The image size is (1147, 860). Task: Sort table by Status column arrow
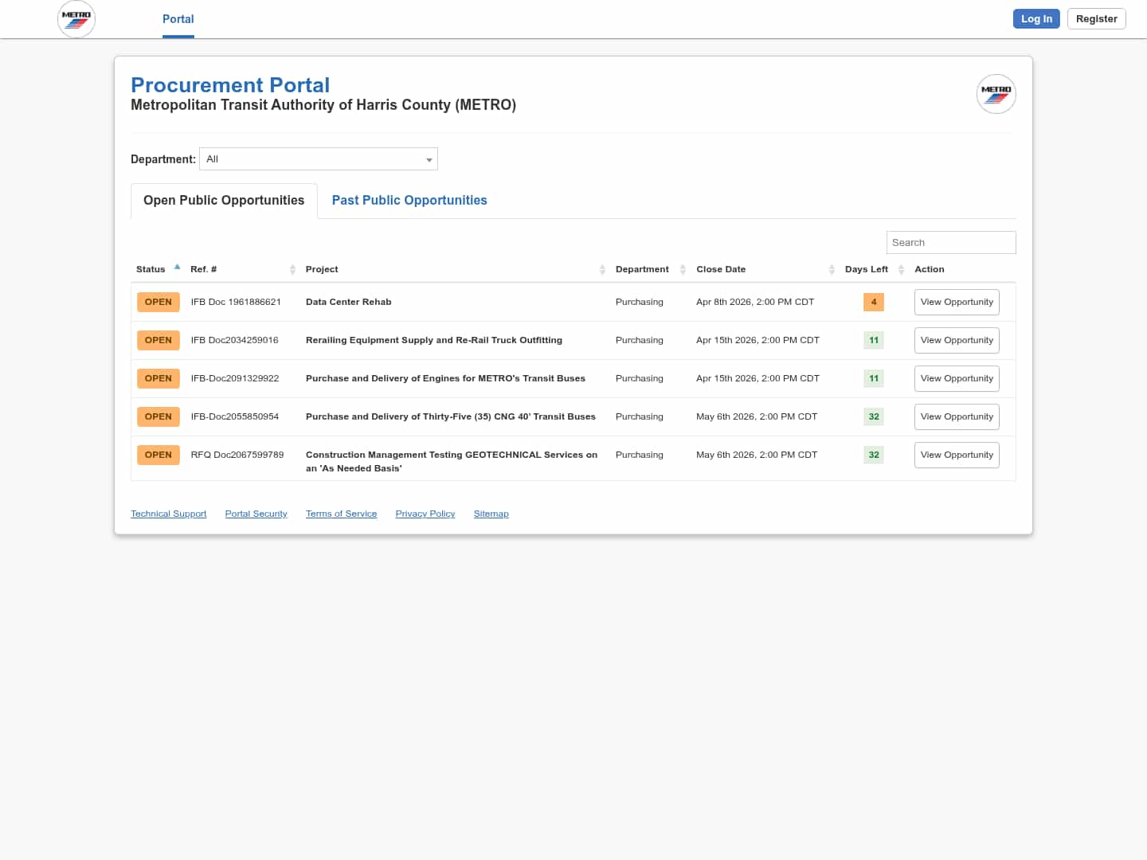[x=177, y=268]
